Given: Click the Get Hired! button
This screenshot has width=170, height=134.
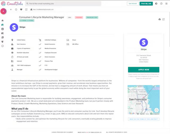Looking at the screenshot, I should 133,3.
